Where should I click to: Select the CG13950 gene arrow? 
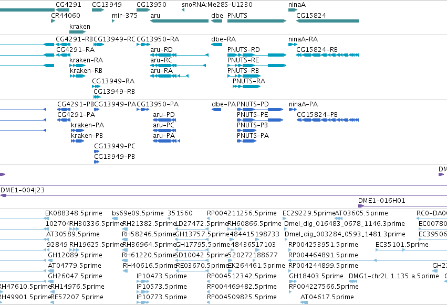(143, 10)
